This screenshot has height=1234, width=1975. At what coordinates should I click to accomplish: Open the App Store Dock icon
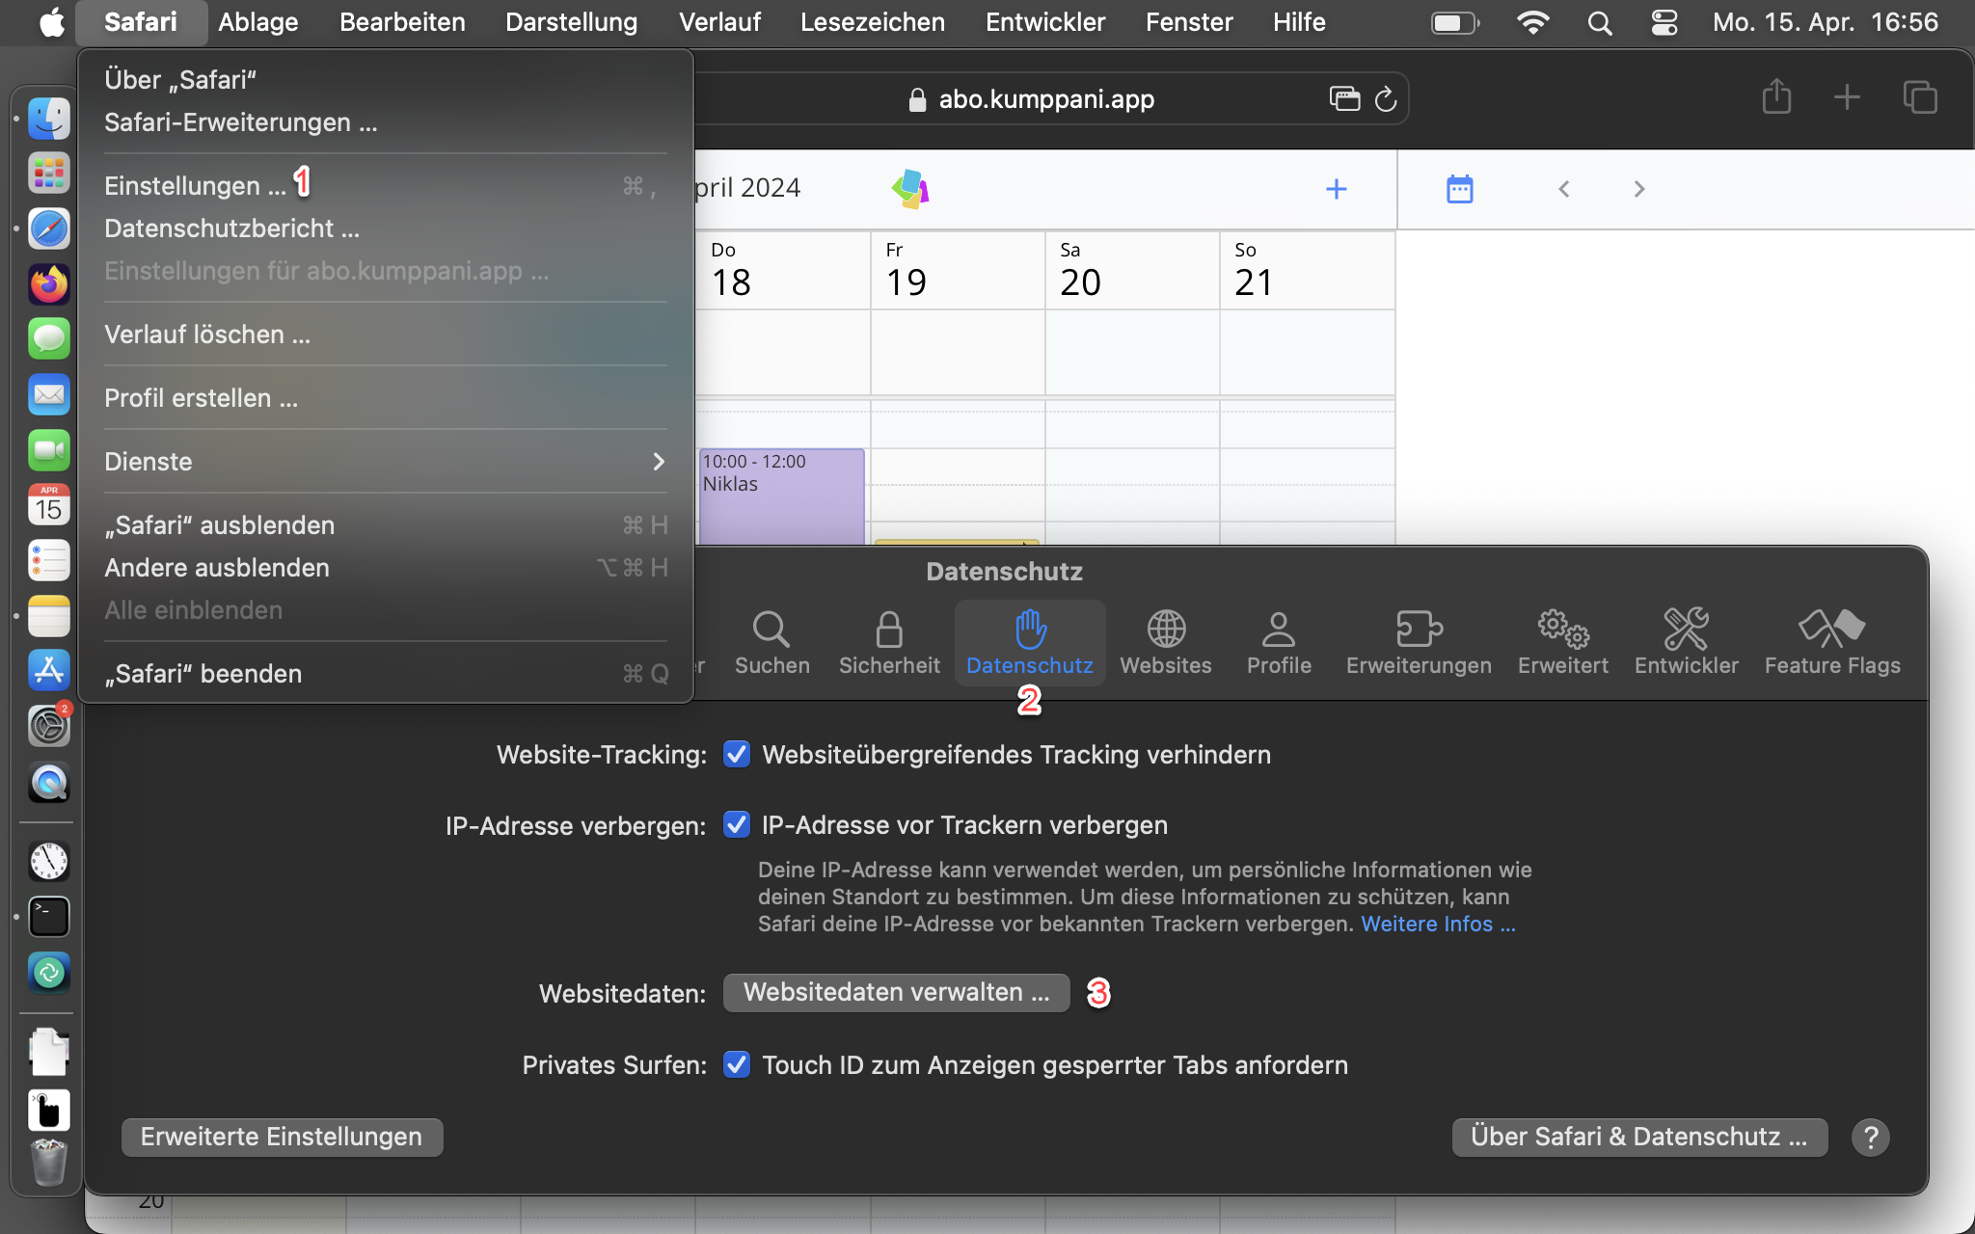coord(48,670)
